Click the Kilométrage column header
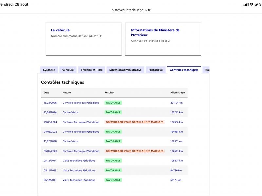Image resolution: width=262 pixels, height=196 pixels. [x=178, y=93]
